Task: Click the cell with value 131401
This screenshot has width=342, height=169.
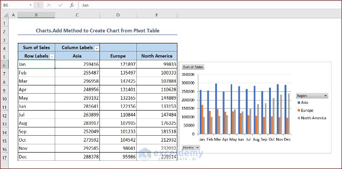Action: click(118, 90)
